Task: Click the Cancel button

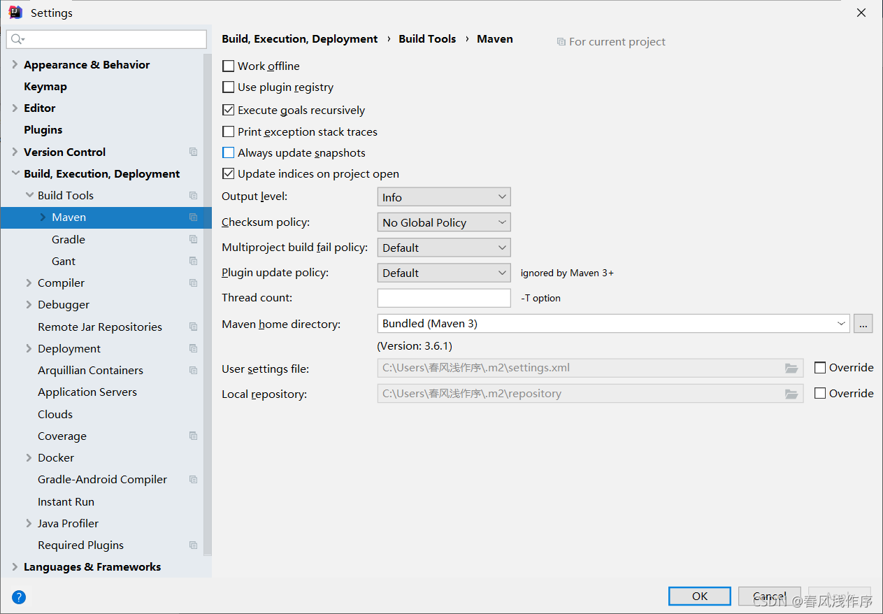Action: pos(770,596)
